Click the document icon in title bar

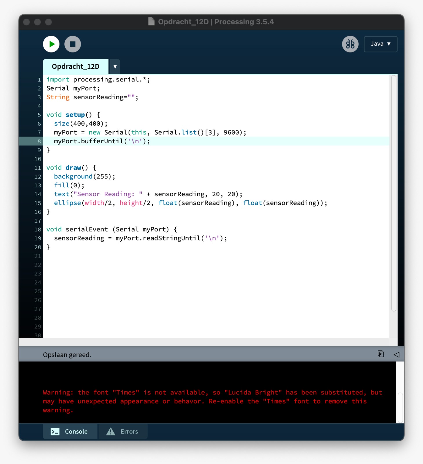click(x=151, y=22)
